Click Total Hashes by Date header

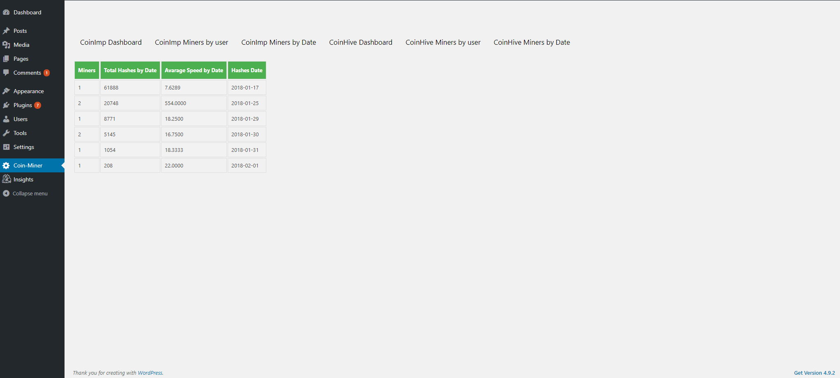[x=130, y=70]
